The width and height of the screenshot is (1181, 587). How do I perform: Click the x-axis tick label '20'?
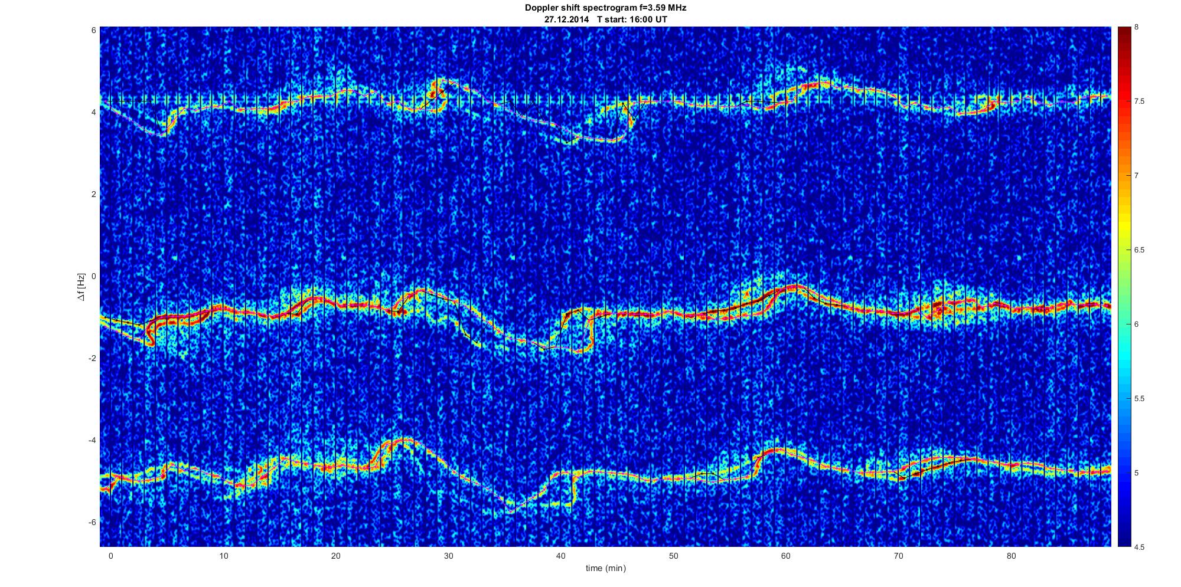coord(335,556)
